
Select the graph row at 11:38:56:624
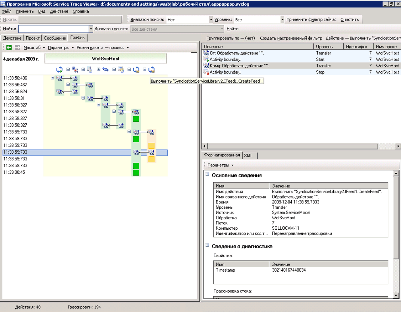click(85, 92)
